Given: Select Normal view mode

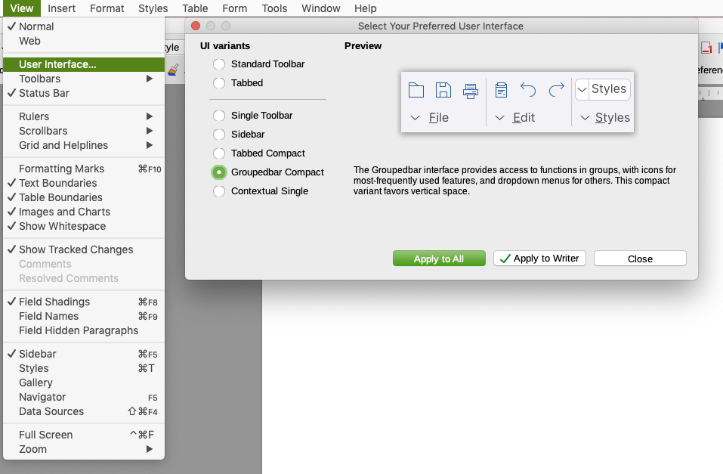Looking at the screenshot, I should pyautogui.click(x=83, y=26).
